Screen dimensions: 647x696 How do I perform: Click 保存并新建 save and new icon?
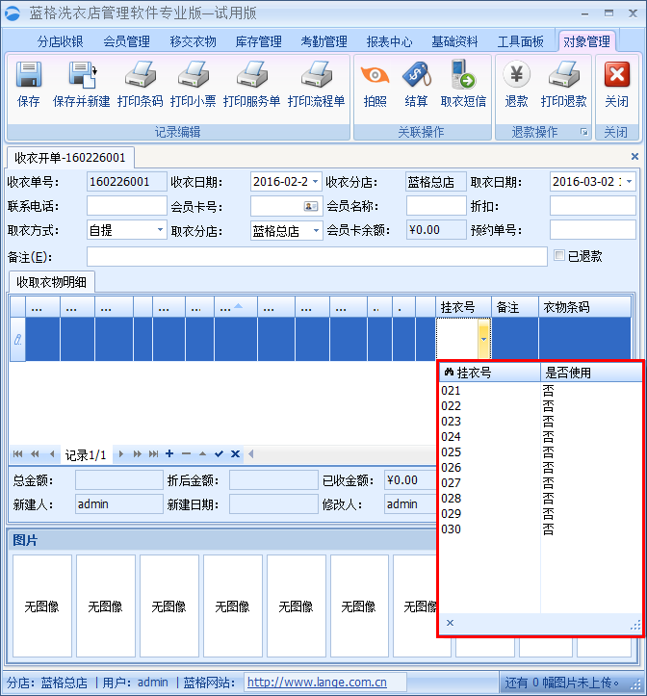[83, 74]
